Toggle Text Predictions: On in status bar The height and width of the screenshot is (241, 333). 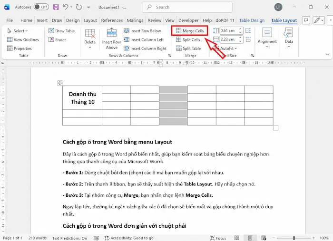69,238
